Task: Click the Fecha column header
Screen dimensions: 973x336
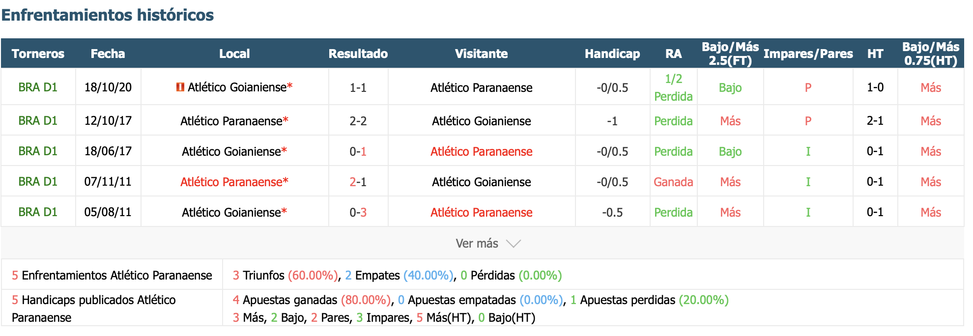Action: click(108, 54)
